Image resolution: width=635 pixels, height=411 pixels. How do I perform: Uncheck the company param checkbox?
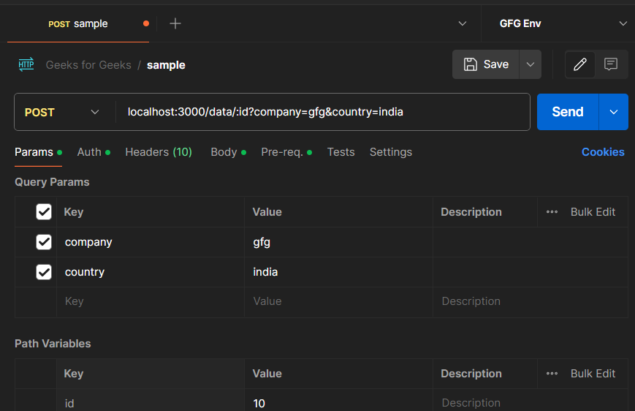coord(44,242)
